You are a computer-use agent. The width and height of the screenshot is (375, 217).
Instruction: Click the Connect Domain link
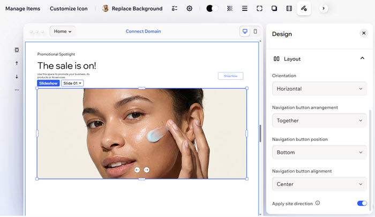pos(143,32)
